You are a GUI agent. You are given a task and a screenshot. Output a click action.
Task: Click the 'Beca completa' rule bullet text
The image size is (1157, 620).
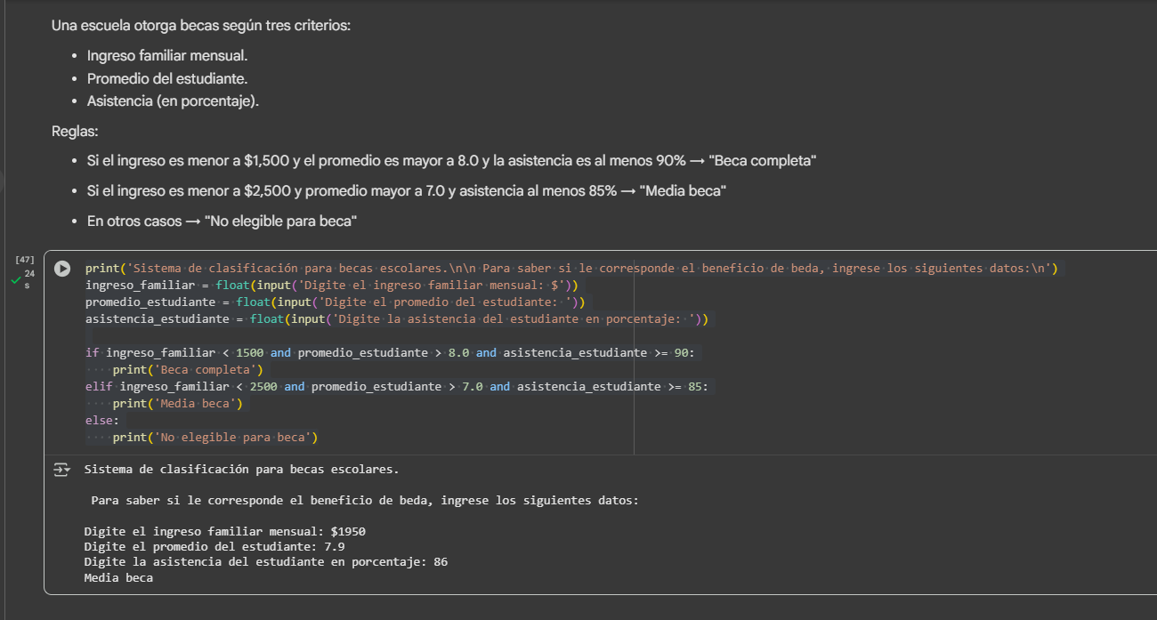451,161
